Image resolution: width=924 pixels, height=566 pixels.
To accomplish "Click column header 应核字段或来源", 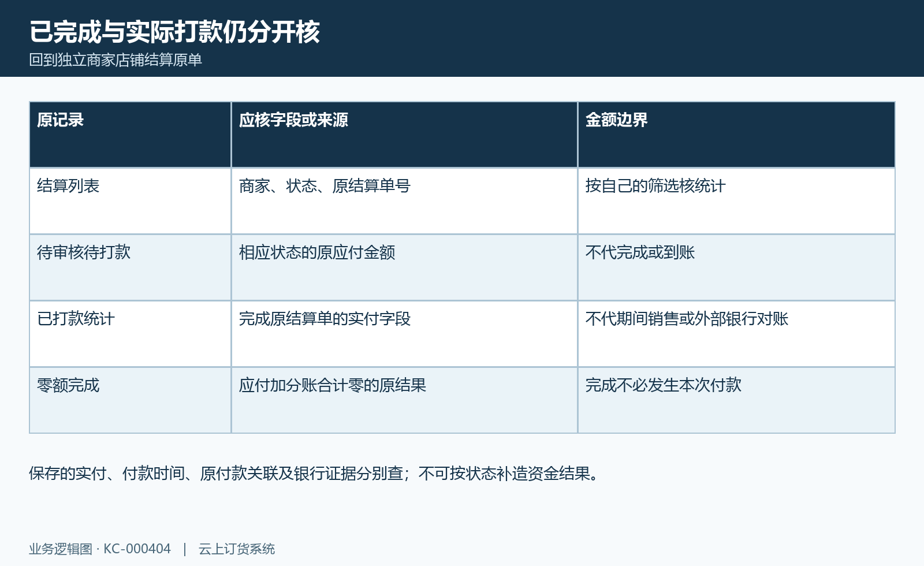I will pyautogui.click(x=404, y=135).
